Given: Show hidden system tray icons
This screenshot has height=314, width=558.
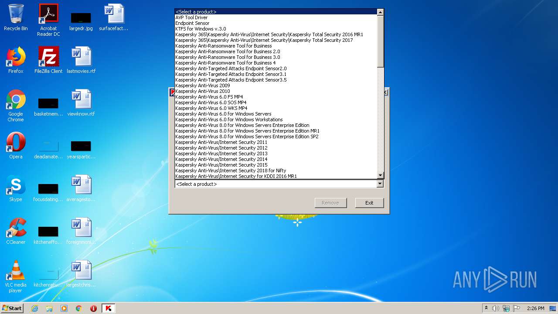Looking at the screenshot, I should point(486,308).
